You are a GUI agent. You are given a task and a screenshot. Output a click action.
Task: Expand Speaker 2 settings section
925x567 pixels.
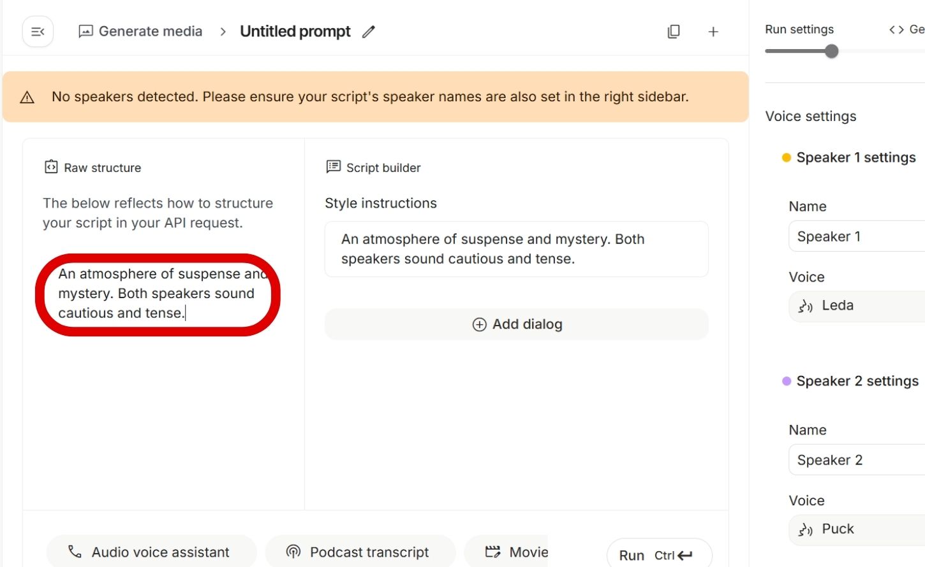[856, 381]
